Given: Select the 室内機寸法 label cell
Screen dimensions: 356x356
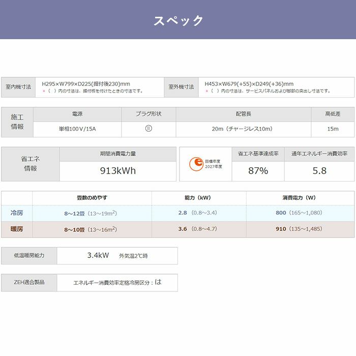Looking at the screenshot, I should [18, 87].
